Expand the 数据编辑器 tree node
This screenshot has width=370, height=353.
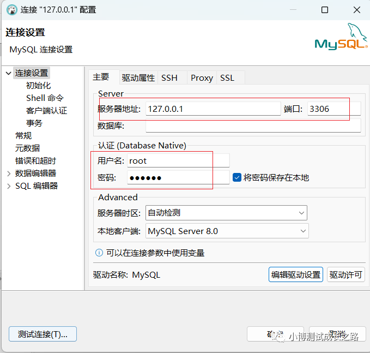[9, 173]
